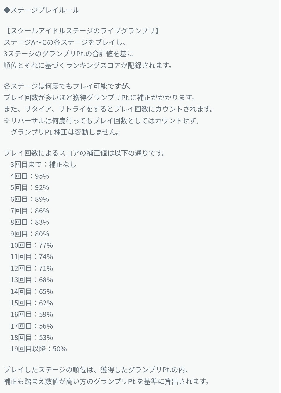Viewport: 281px width, 393px height.
Task: Click the final line starting with 補正も踏まえ
Action: [107, 381]
